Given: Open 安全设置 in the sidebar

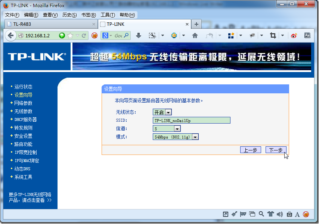Looking at the screenshot, I should [x=23, y=136].
